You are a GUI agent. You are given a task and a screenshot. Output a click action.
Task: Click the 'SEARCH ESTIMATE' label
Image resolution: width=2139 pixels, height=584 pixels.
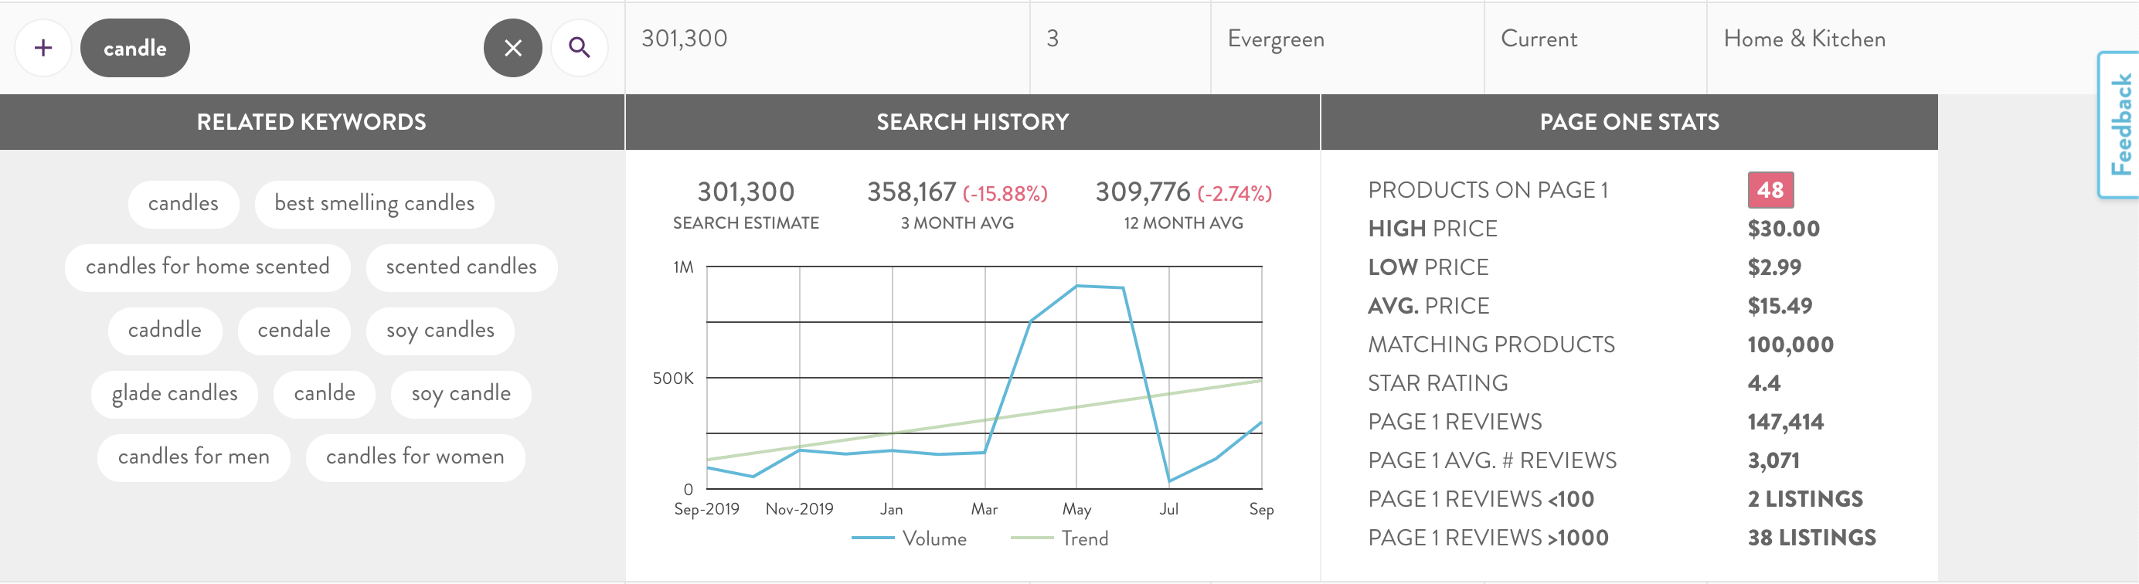coord(746,223)
